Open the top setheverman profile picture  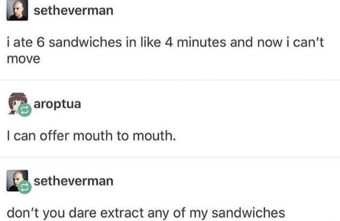pos(17,11)
